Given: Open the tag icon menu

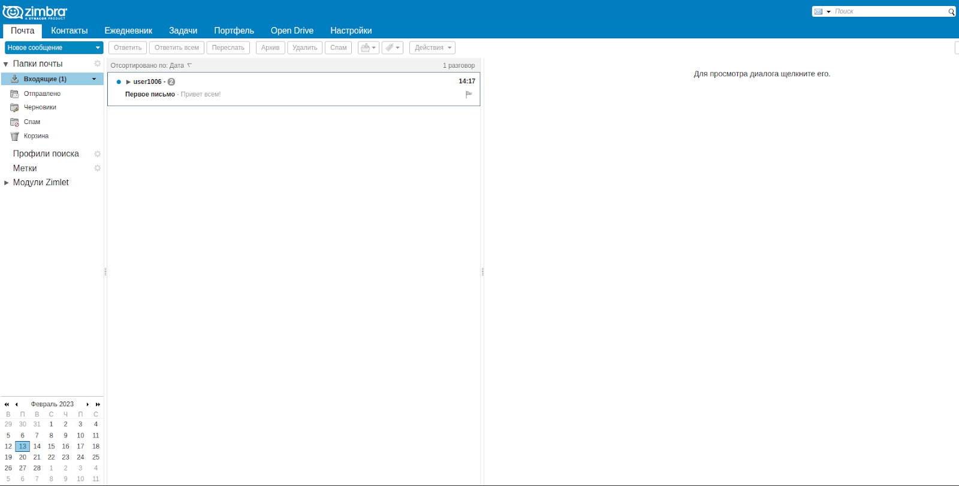Looking at the screenshot, I should 392,48.
